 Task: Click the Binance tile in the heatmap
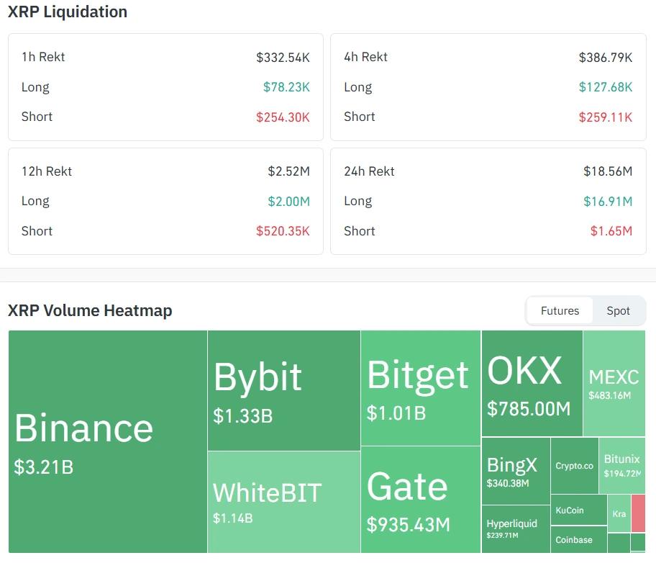(x=106, y=443)
